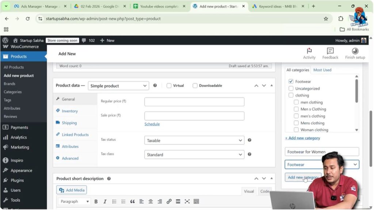Click the Regular price input field

pos(194,101)
